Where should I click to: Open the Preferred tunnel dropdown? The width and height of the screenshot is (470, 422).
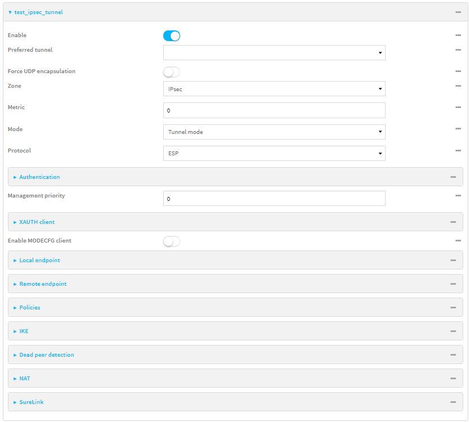click(379, 52)
